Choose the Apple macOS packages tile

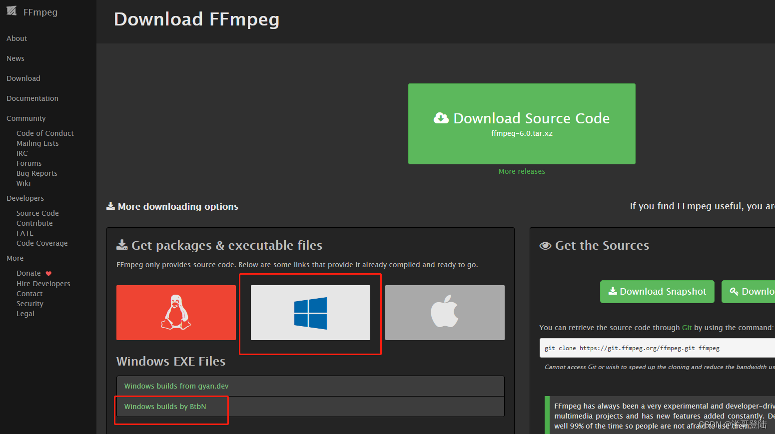445,313
